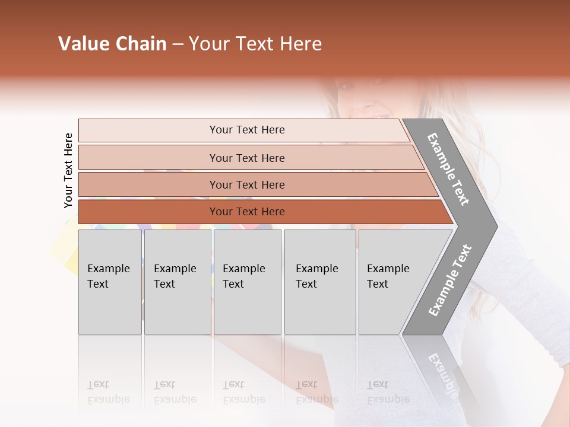Click the upper rotated 'Example Text' on chevron
This screenshot has width=570, height=427.
tap(448, 169)
